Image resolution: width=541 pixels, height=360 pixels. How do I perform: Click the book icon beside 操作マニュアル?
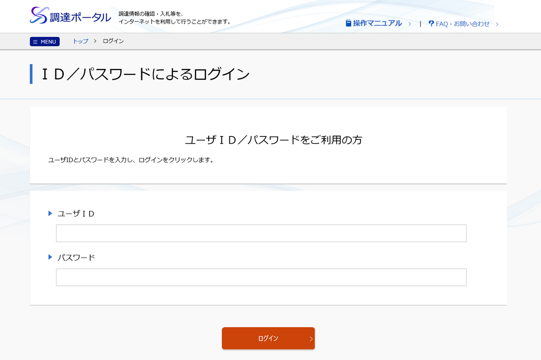pos(348,23)
